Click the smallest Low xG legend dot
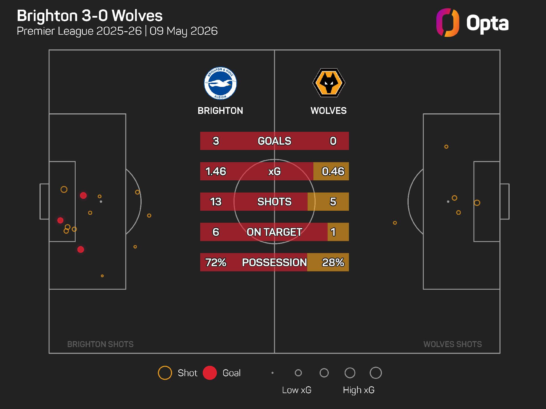Viewport: 546px width, 409px height. point(272,373)
